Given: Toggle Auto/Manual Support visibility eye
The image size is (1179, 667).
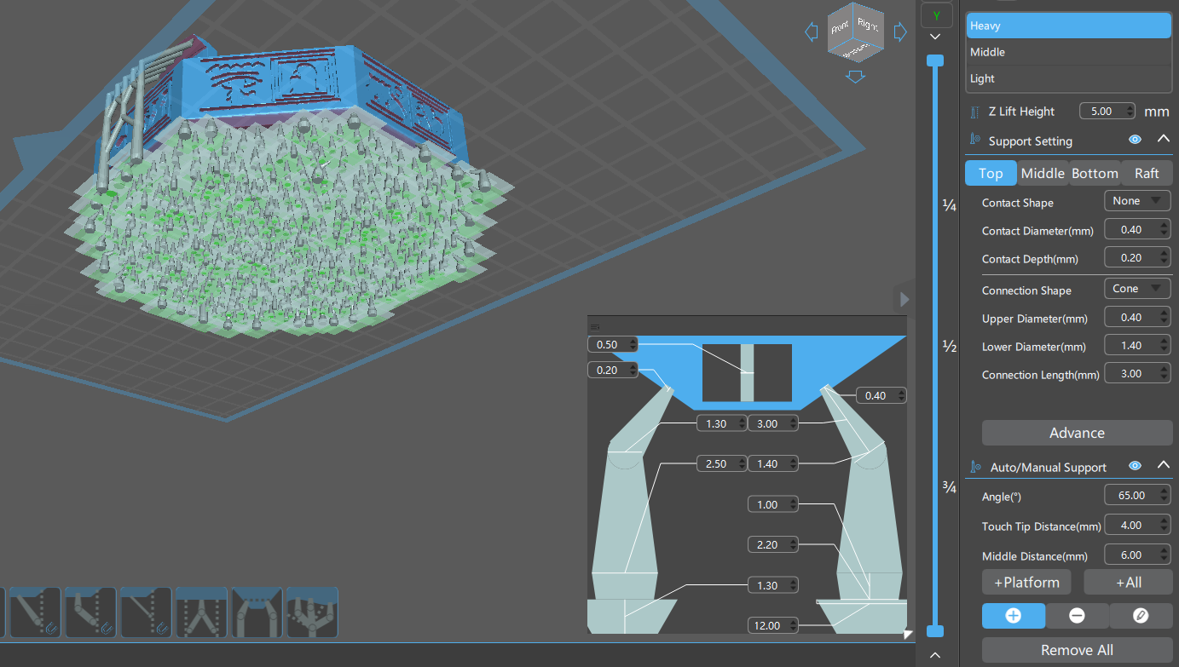Looking at the screenshot, I should tap(1135, 466).
